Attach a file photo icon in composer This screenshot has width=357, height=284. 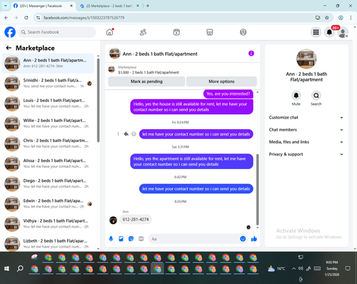pyautogui.click(x=121, y=238)
